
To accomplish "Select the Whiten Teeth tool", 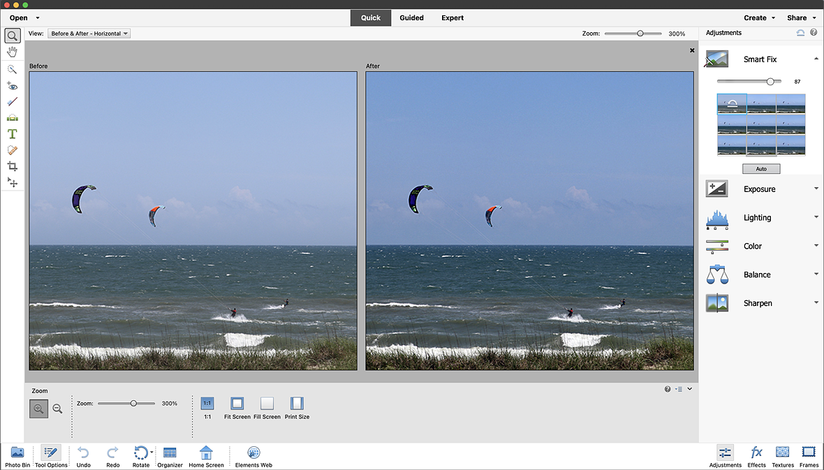I will (12, 101).
